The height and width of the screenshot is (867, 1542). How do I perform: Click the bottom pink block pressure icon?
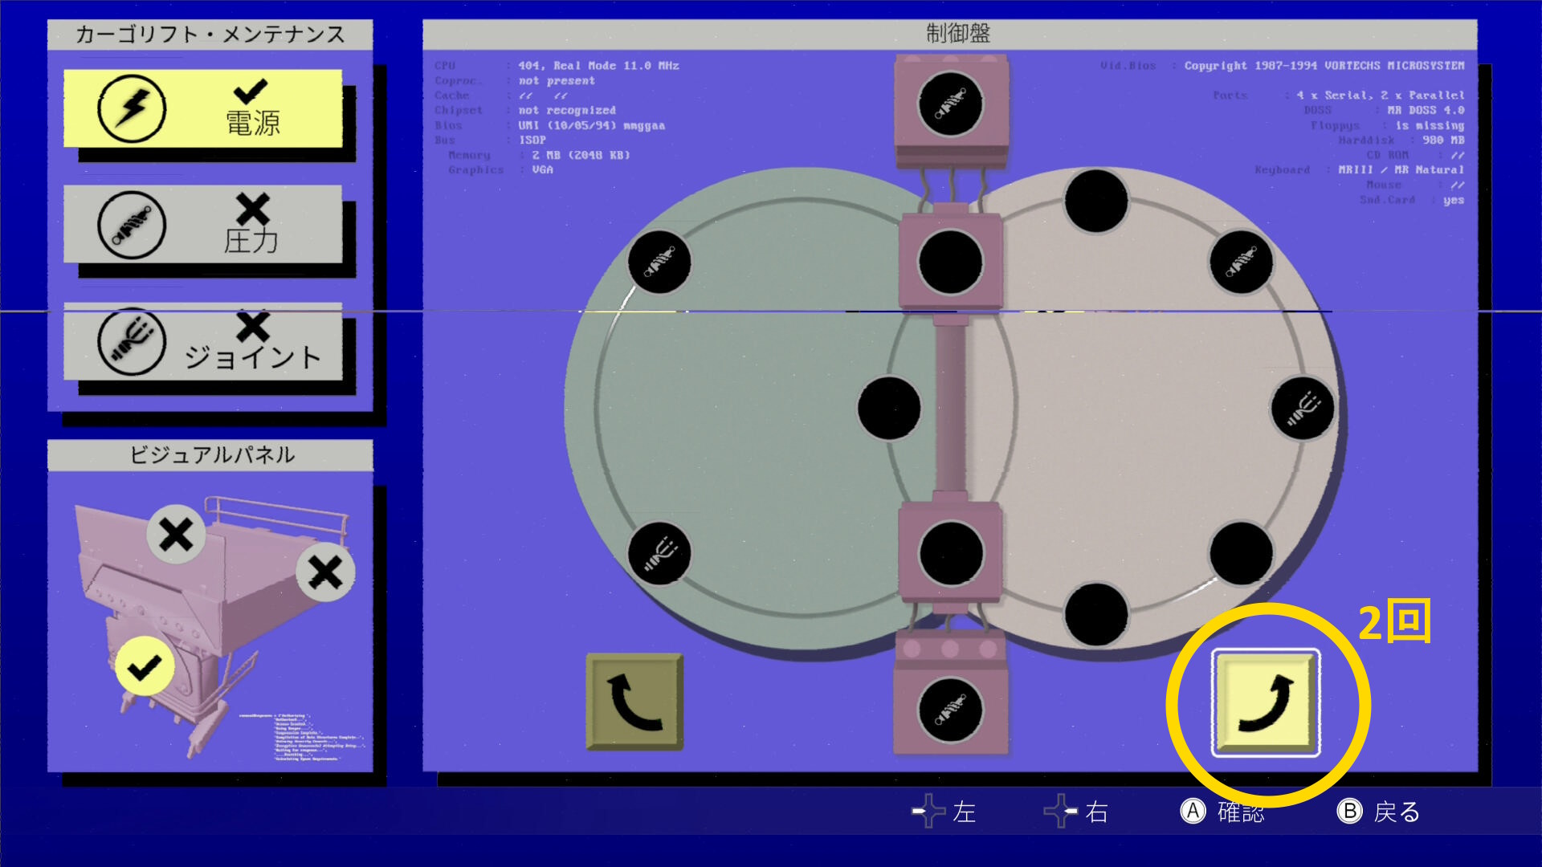(x=951, y=710)
